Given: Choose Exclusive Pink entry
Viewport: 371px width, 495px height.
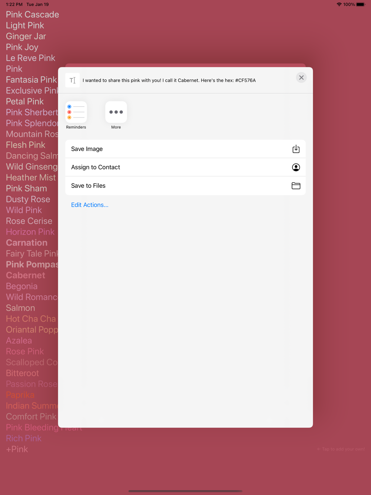Looking at the screenshot, I should tap(32, 91).
